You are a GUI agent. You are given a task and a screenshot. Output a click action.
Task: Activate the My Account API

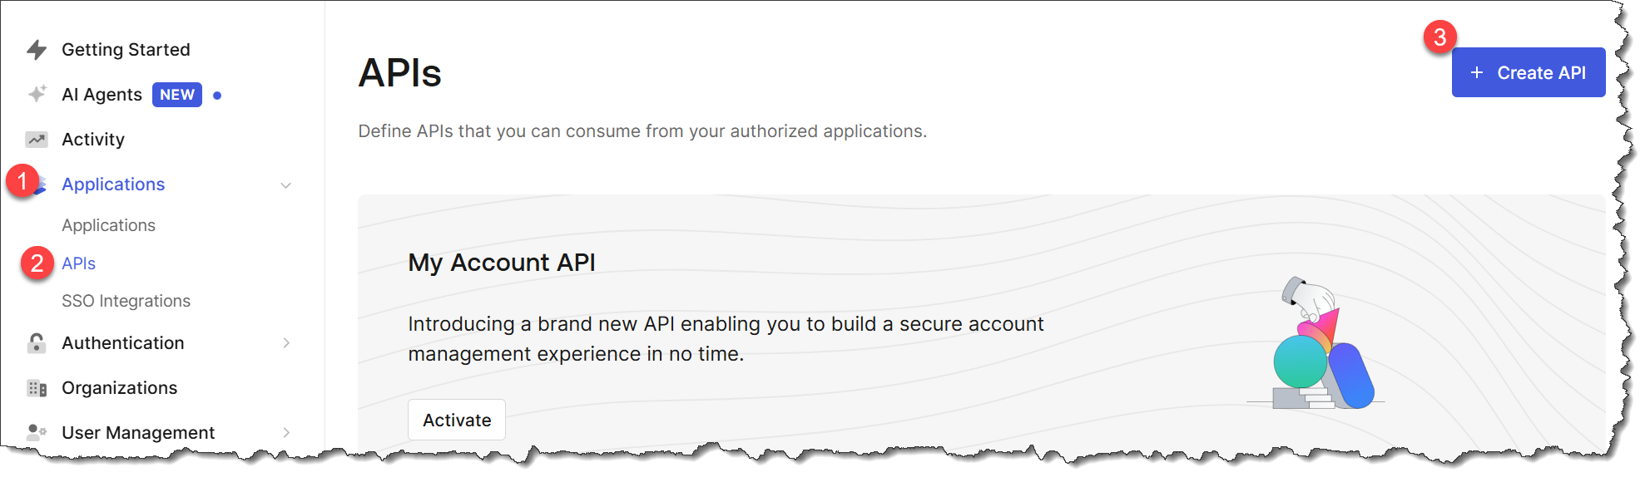click(x=456, y=420)
